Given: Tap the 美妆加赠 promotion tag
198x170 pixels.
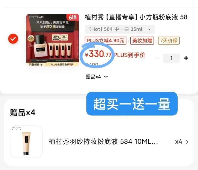Looking at the screenshot, I should click(x=142, y=41).
